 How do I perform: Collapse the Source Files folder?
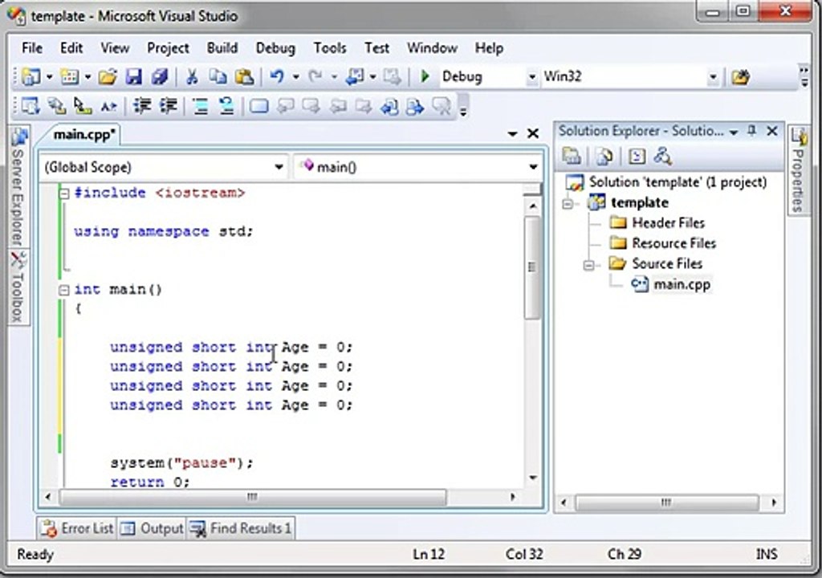coord(588,265)
